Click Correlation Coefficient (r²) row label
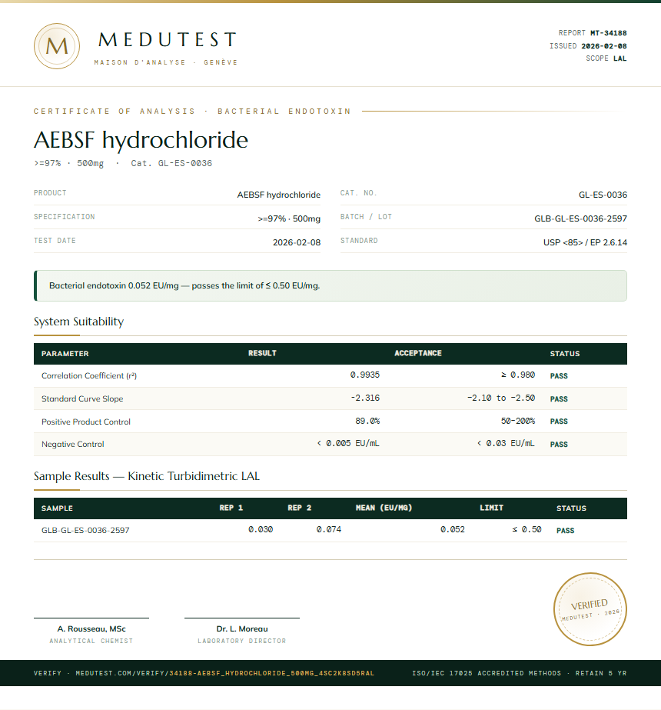The image size is (661, 710). 89,376
